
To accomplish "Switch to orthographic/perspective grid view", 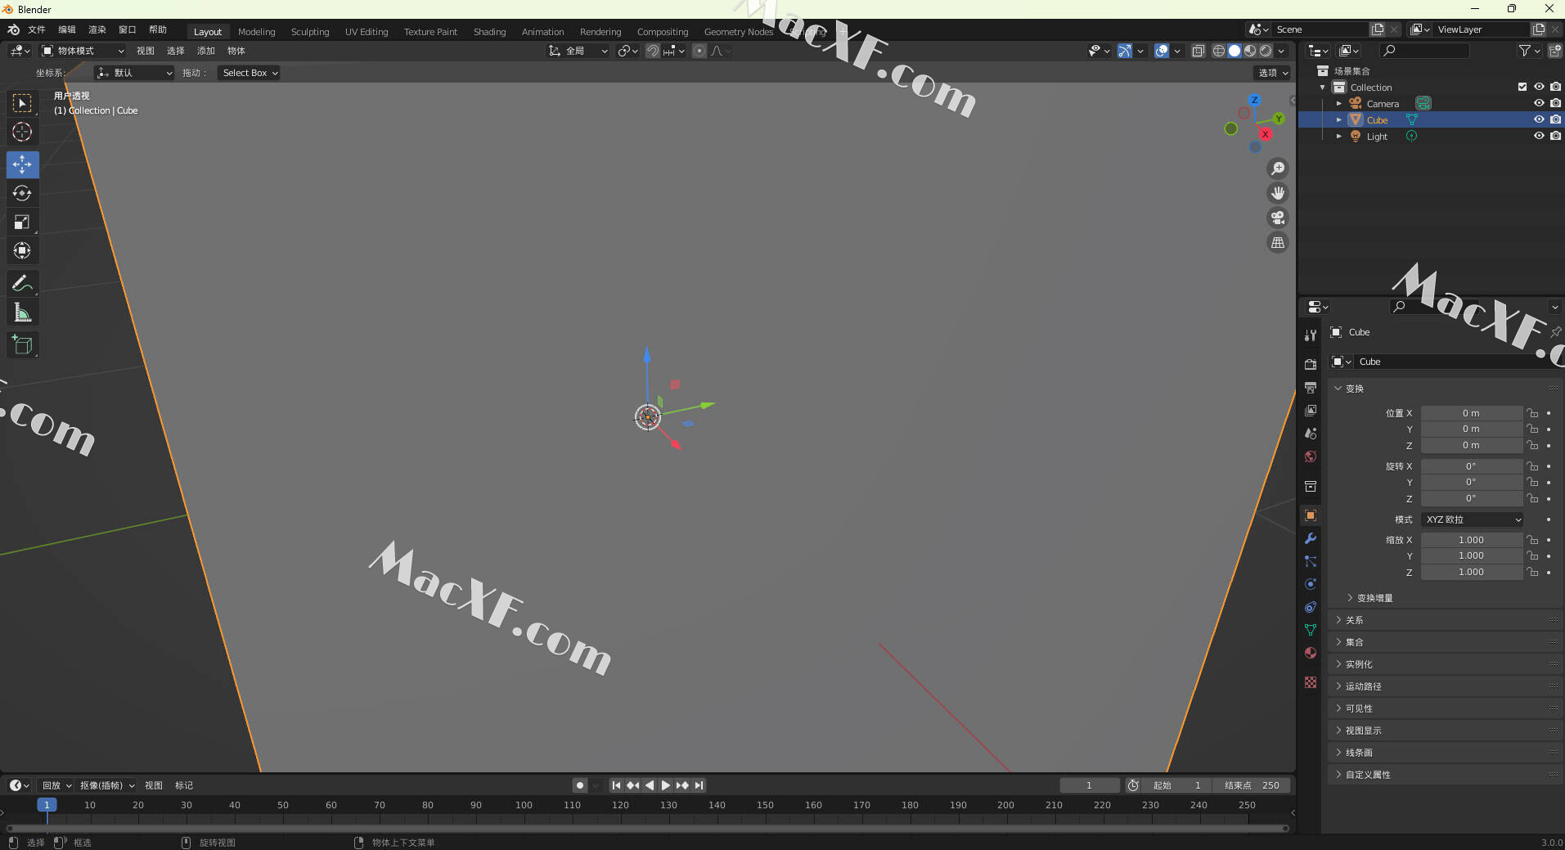I will (1277, 243).
